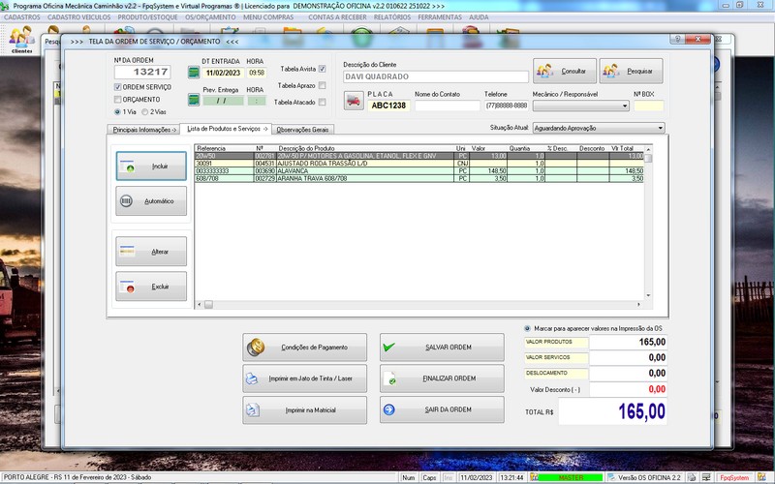The height and width of the screenshot is (484, 775).
Task: Toggle the ORDEM SERVIÇO checkbox
Action: click(117, 87)
